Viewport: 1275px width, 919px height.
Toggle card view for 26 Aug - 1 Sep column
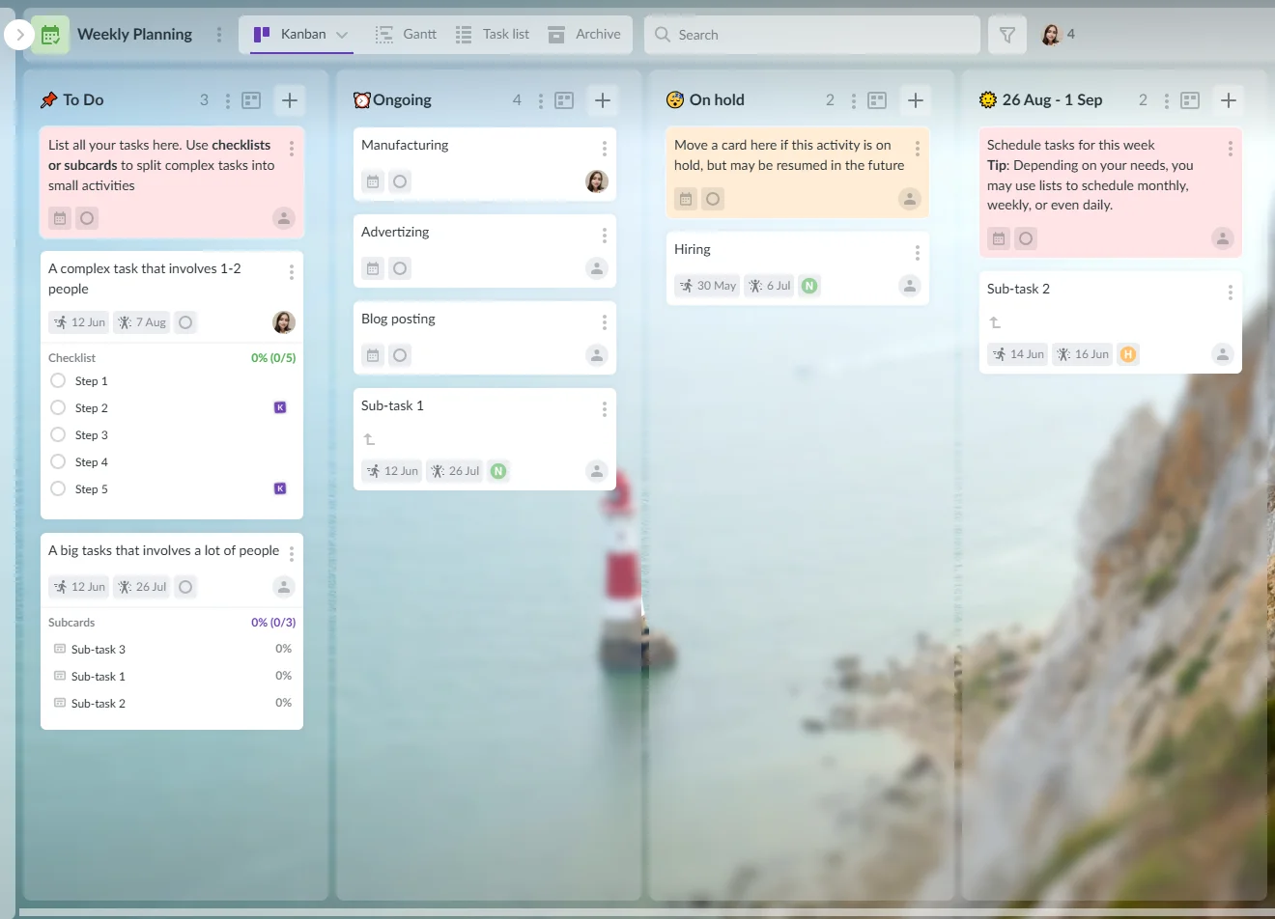[1190, 100]
